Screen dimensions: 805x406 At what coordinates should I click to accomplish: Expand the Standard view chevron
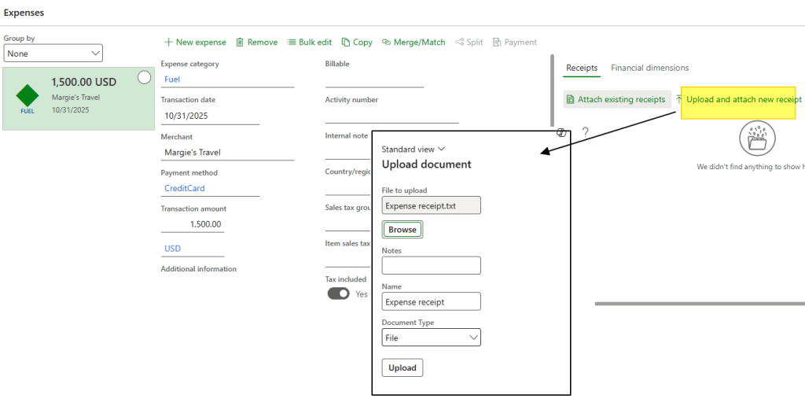coord(442,149)
